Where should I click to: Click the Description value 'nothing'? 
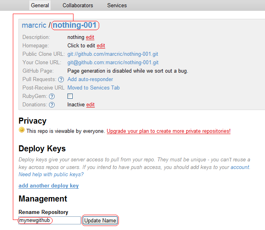point(76,37)
